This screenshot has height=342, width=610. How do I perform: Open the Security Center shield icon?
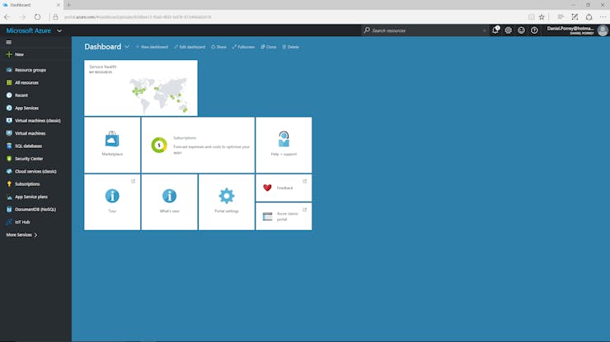[x=9, y=159]
